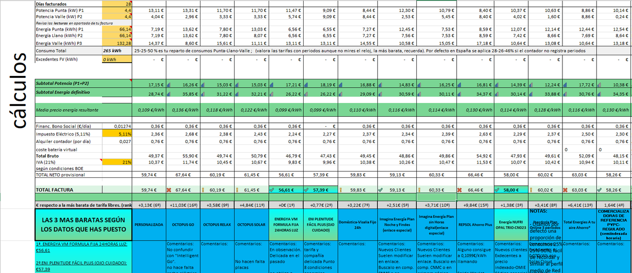Viewport: 632px width, 273px height.
Task: Select the Impuesto Eléctrico amount 2,68 €
Action: pyautogui.click(x=183, y=134)
